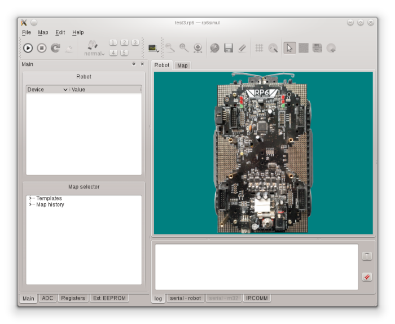Click numbered button 2
This screenshot has height=324, width=395.
click(125, 42)
